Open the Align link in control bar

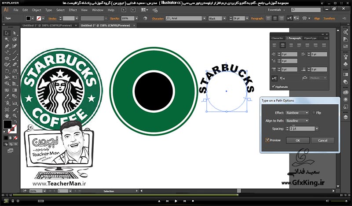click(x=317, y=18)
